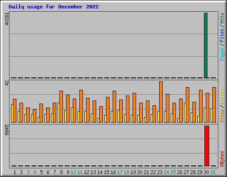Screen dimensions: 227x177
Task: Click day label 26 on the x-axis
Action: pos(180,172)
